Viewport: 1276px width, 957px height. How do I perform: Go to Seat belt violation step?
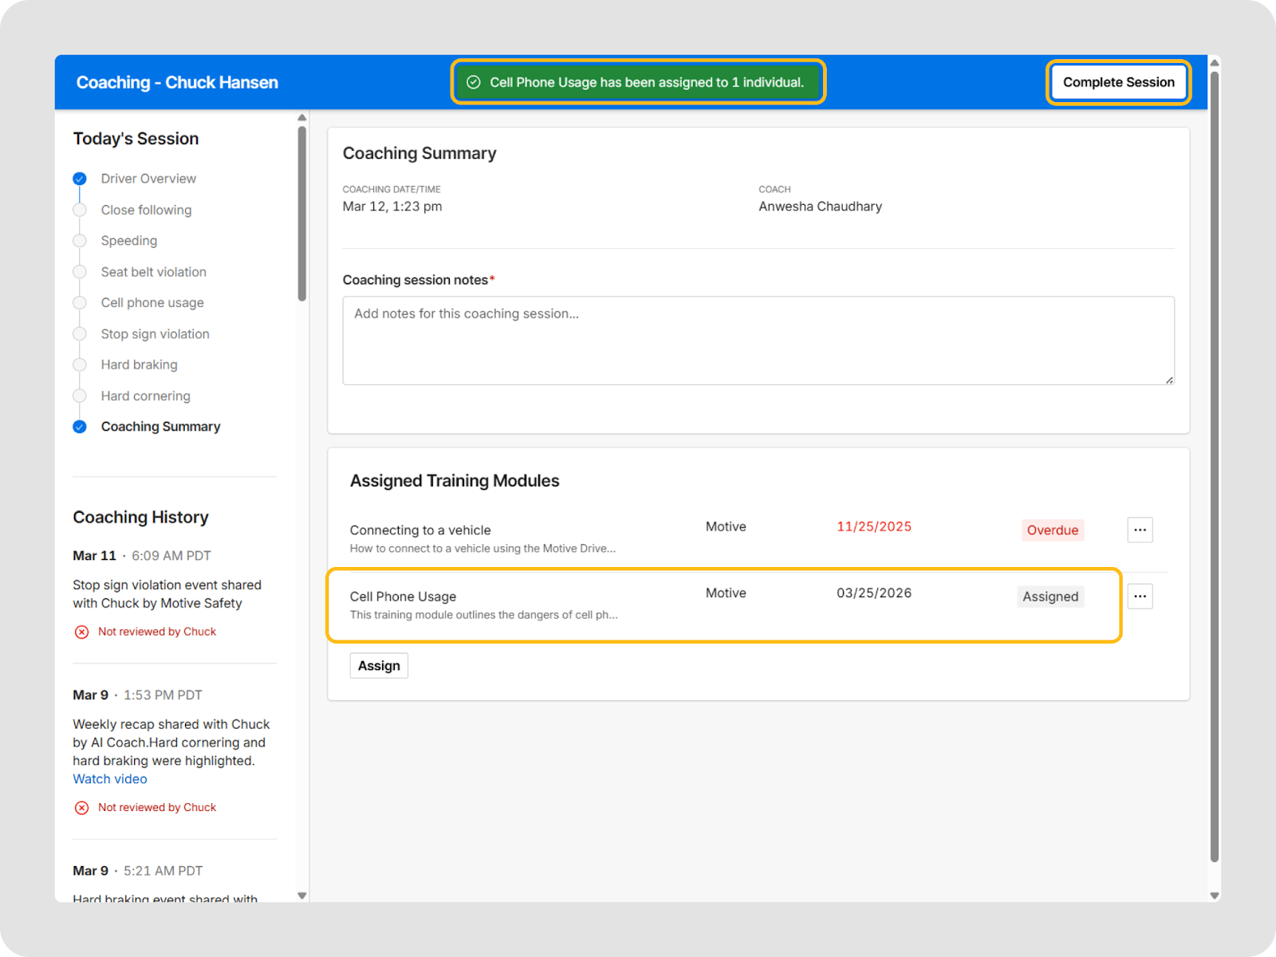(x=153, y=272)
